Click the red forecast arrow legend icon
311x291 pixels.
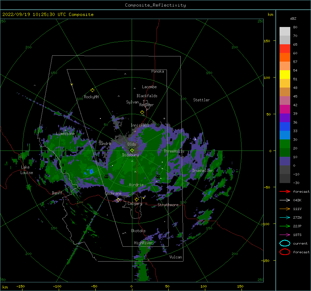pyautogui.click(x=285, y=191)
